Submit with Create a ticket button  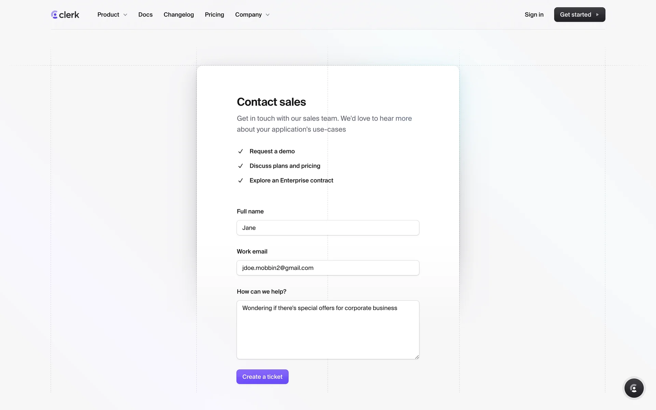(x=262, y=377)
